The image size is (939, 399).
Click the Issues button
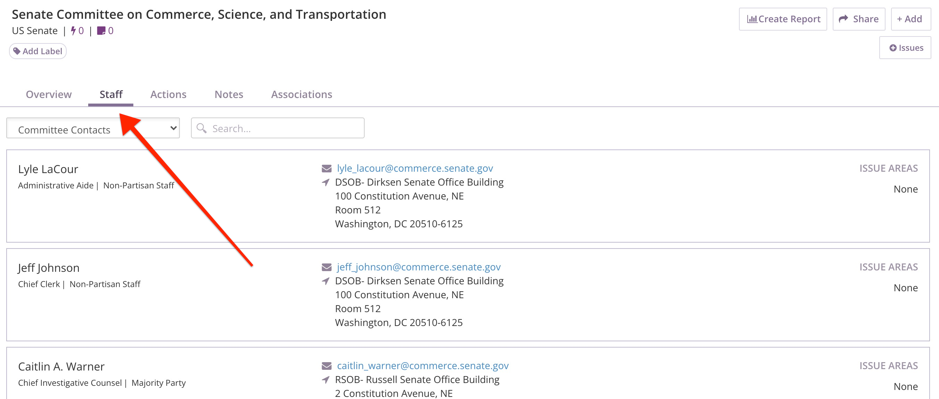(905, 48)
